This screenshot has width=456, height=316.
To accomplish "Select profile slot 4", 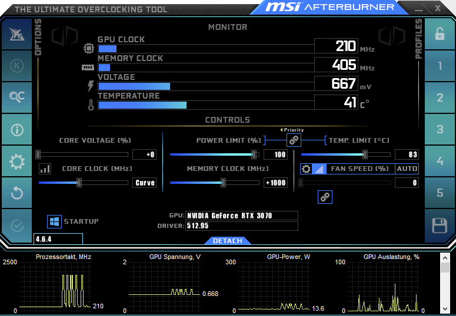I will coord(440,161).
